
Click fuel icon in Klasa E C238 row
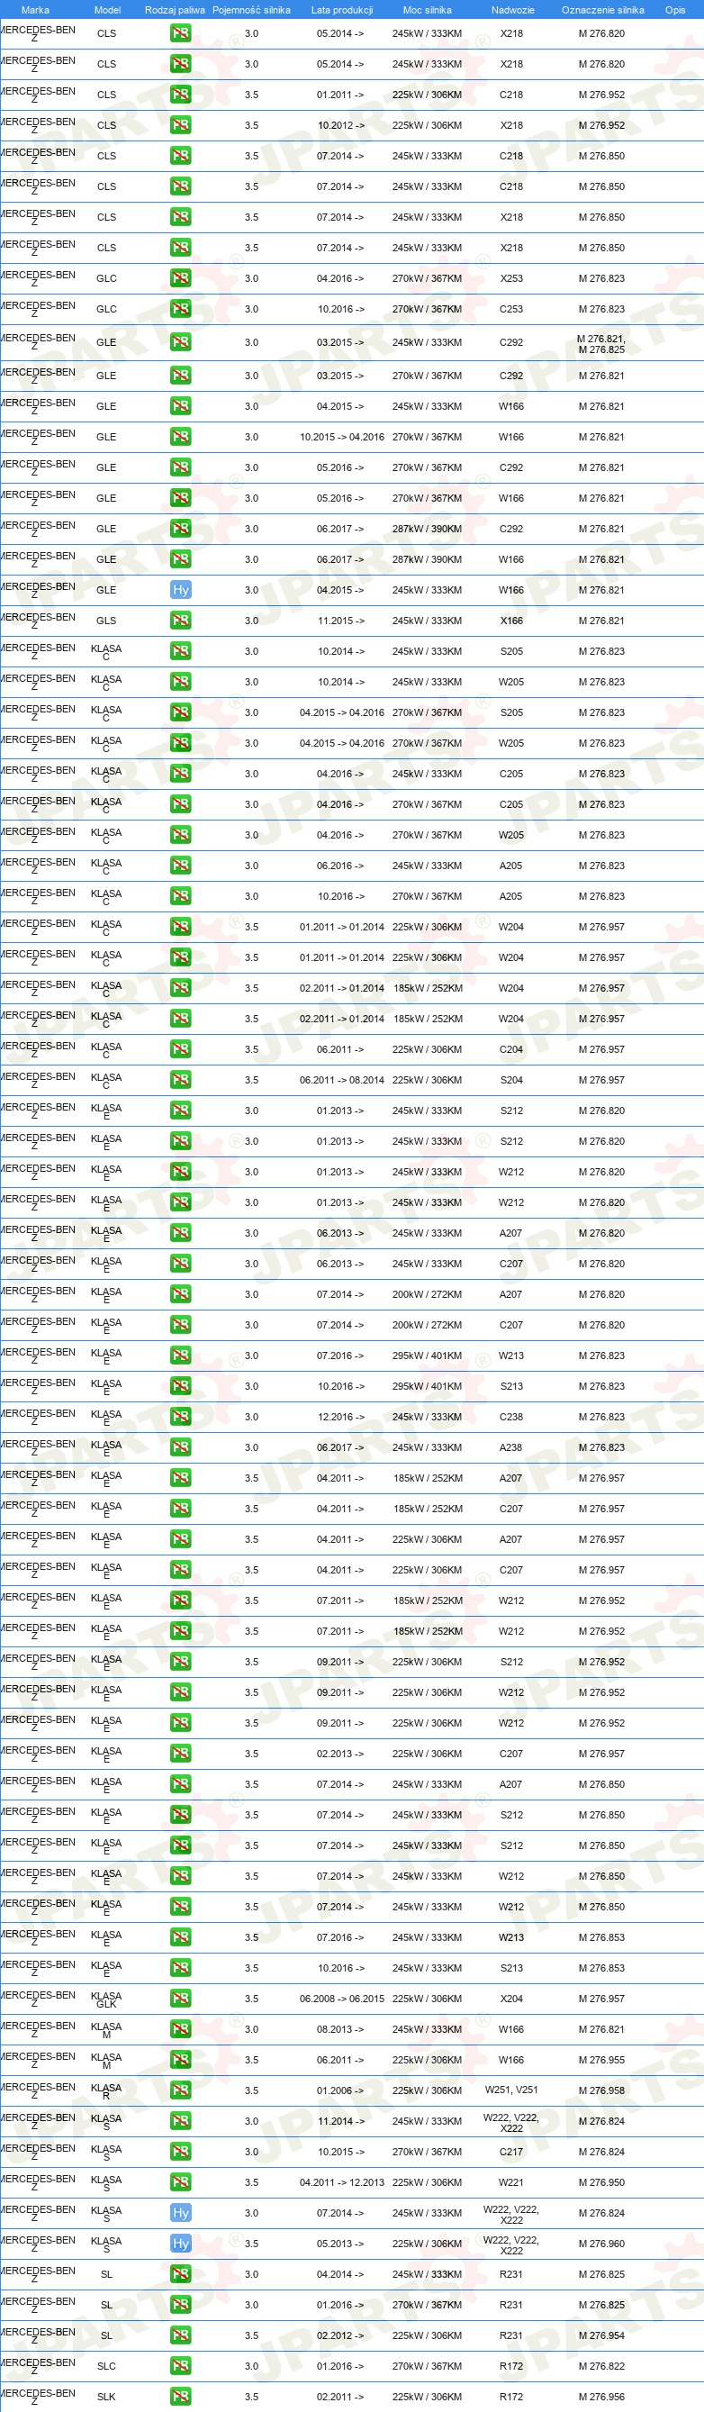pos(181,1417)
